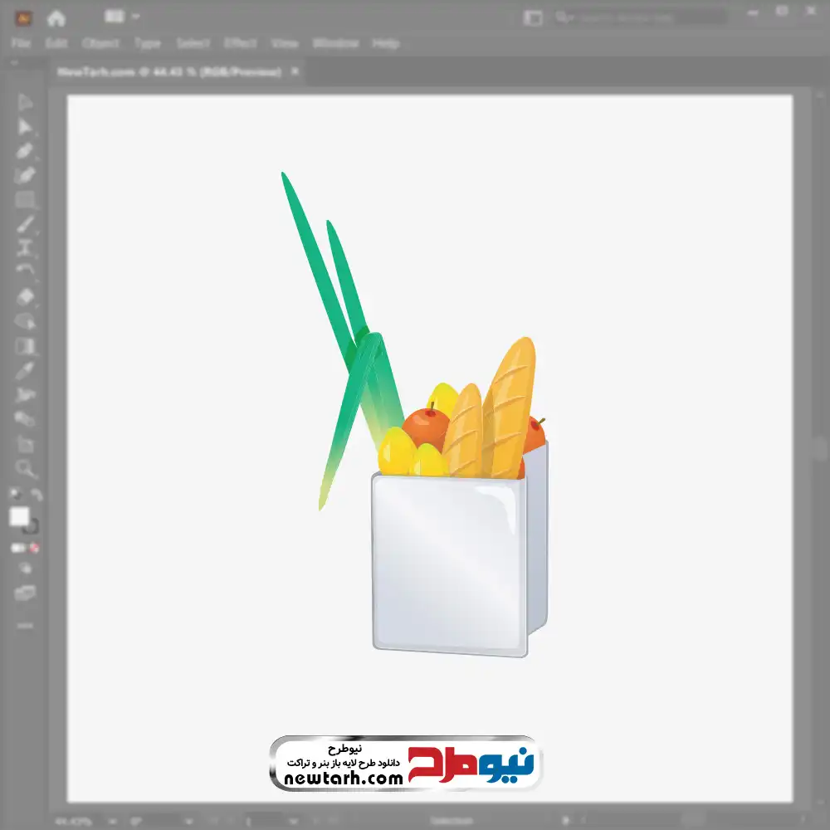830x830 pixels.
Task: Choose the Pen tool
Action: click(25, 151)
